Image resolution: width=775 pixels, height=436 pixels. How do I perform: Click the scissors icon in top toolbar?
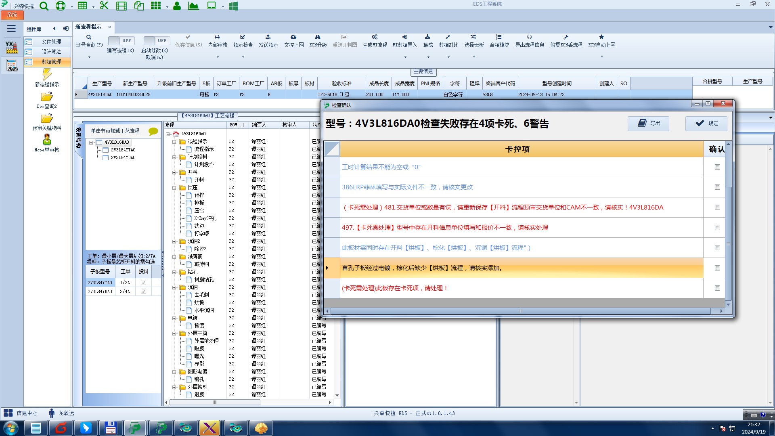pos(104,6)
